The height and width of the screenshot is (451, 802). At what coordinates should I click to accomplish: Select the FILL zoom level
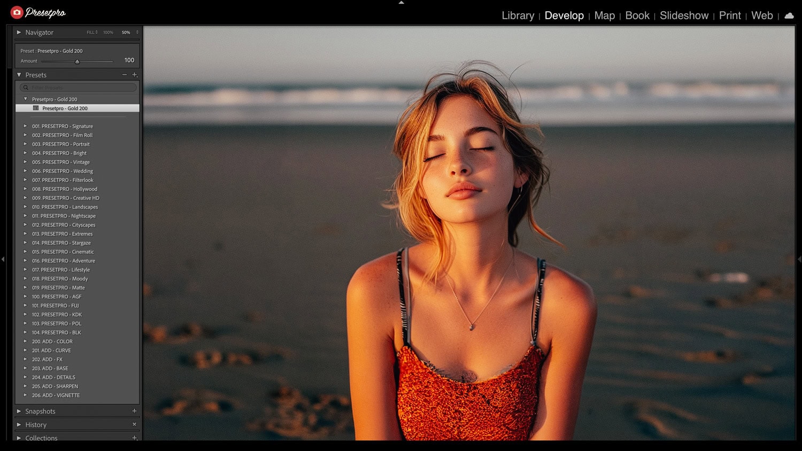pyautogui.click(x=89, y=32)
